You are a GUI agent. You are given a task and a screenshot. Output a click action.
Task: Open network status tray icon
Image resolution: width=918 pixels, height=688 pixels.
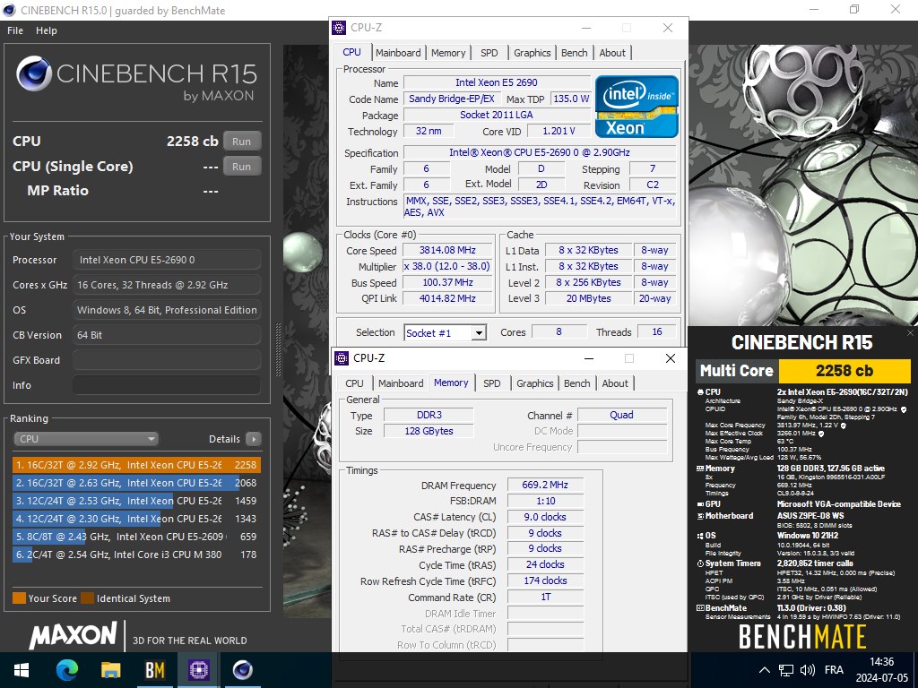click(786, 670)
